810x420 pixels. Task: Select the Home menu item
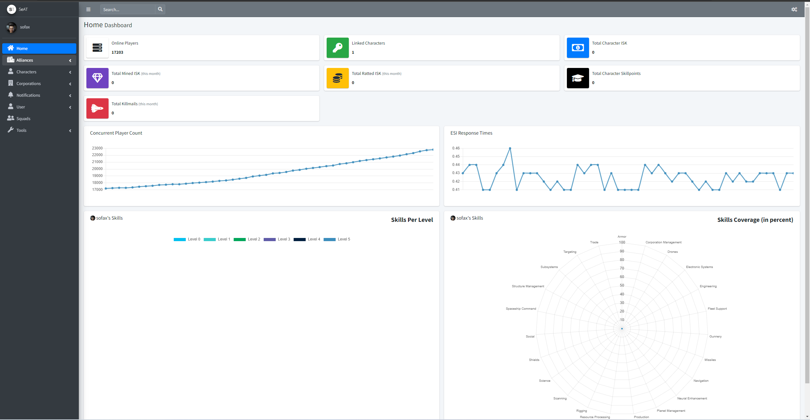click(x=39, y=48)
